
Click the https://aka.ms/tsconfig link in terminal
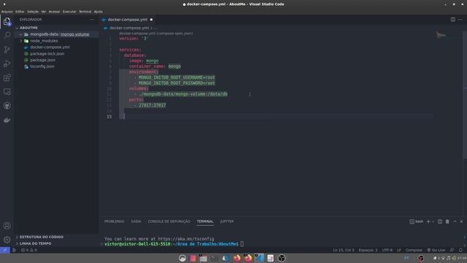186,239
